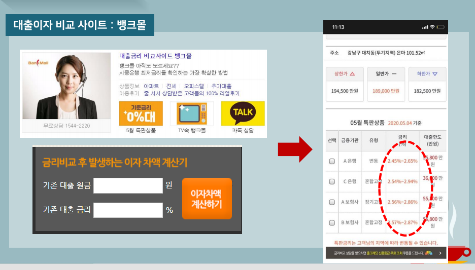This screenshot has height=270, width=475.
Task: Click the 무료상담 1544-2220 phone number
Action: [x=66, y=126]
